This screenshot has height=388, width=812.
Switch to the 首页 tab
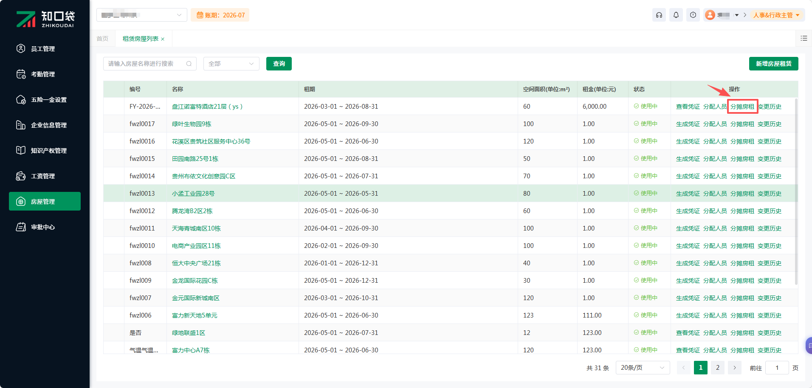pos(102,39)
